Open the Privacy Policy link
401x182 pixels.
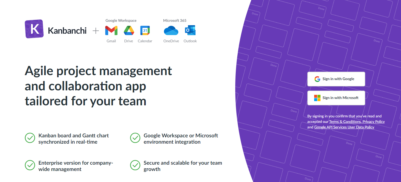pyautogui.click(x=374, y=122)
